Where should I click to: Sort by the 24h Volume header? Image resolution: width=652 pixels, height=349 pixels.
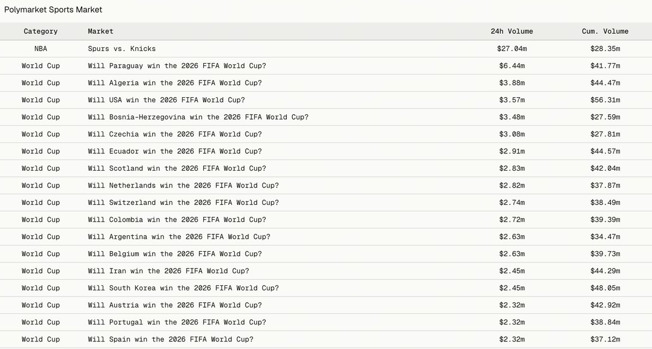pyautogui.click(x=512, y=32)
